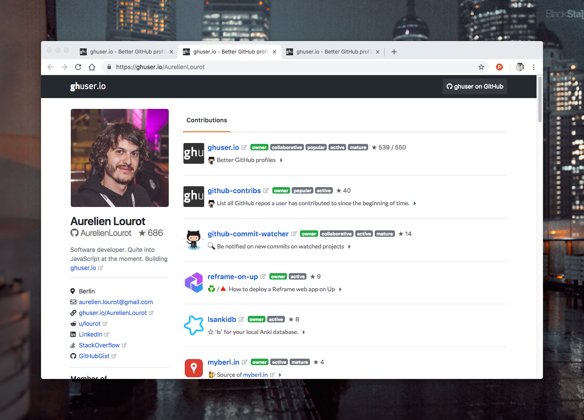Viewport: 584px width, 420px height.
Task: Click the ghuser.io link in bio
Action: point(83,268)
